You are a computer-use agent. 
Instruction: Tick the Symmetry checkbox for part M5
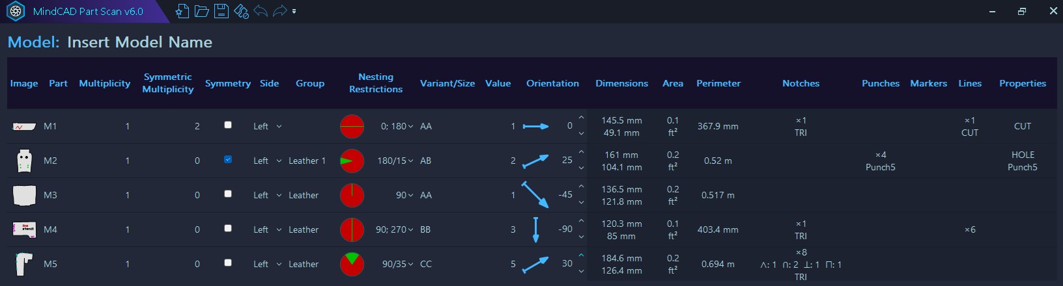tap(228, 263)
